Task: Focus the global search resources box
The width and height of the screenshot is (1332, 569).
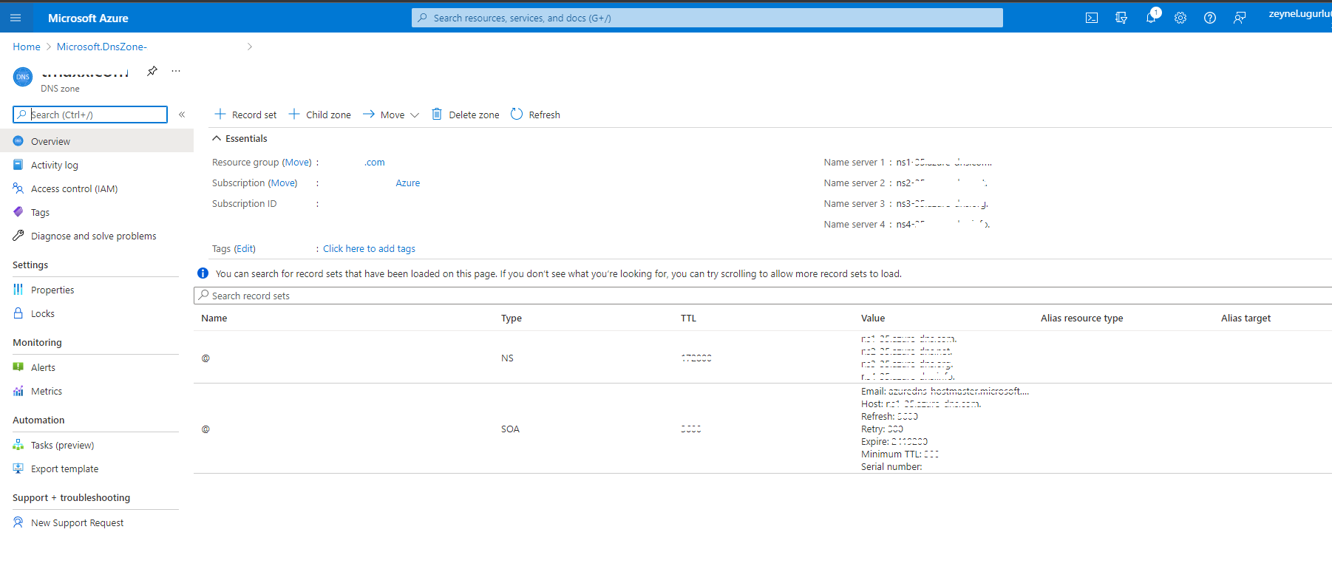Action: (707, 18)
